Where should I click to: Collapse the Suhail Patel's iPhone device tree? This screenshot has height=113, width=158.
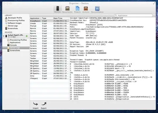(x=4, y=36)
